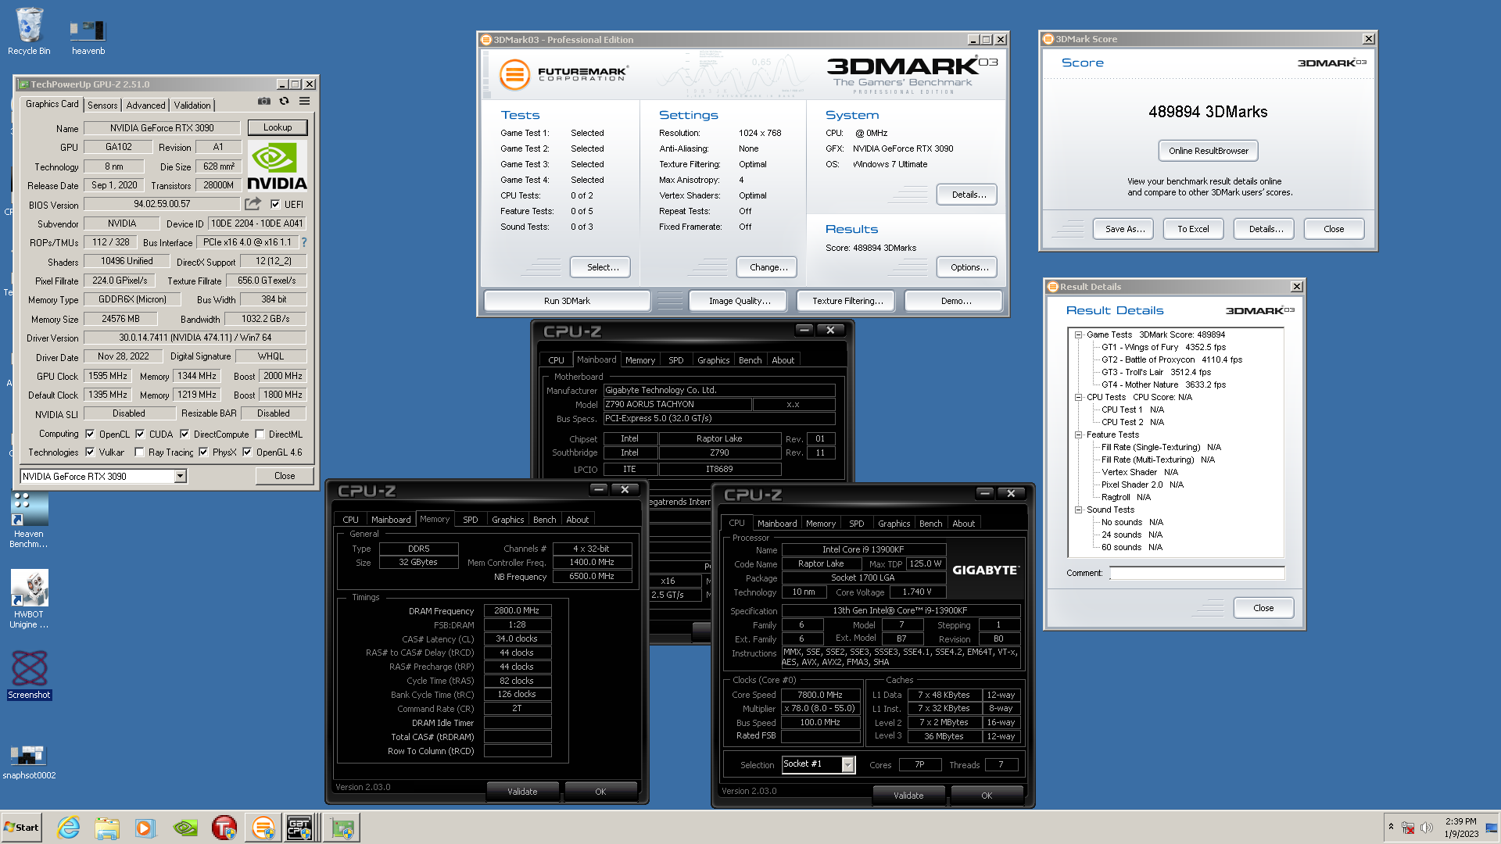
Task: Click the BIOS export share icon
Action: click(253, 204)
